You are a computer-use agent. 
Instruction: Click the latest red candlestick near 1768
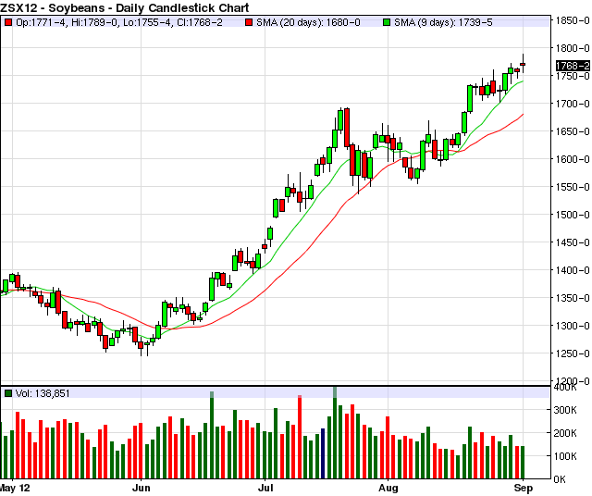click(x=523, y=64)
